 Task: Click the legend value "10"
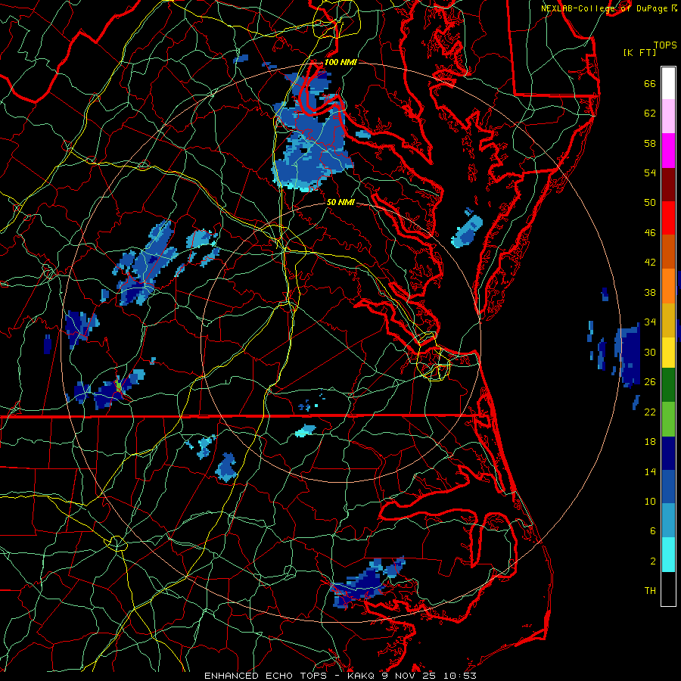[650, 501]
